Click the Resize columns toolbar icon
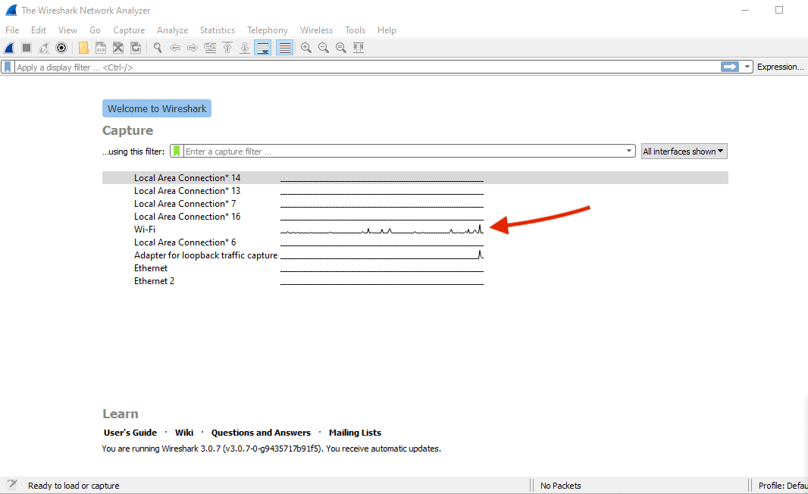808x494 pixels. pyautogui.click(x=358, y=47)
